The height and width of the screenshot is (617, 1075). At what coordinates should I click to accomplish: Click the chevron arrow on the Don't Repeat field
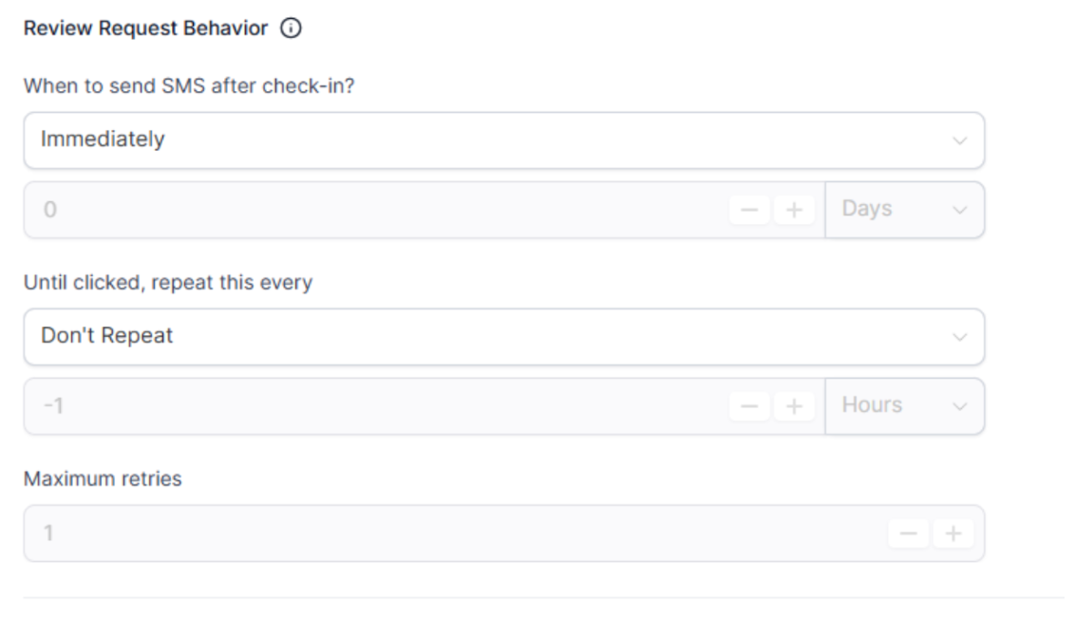959,338
